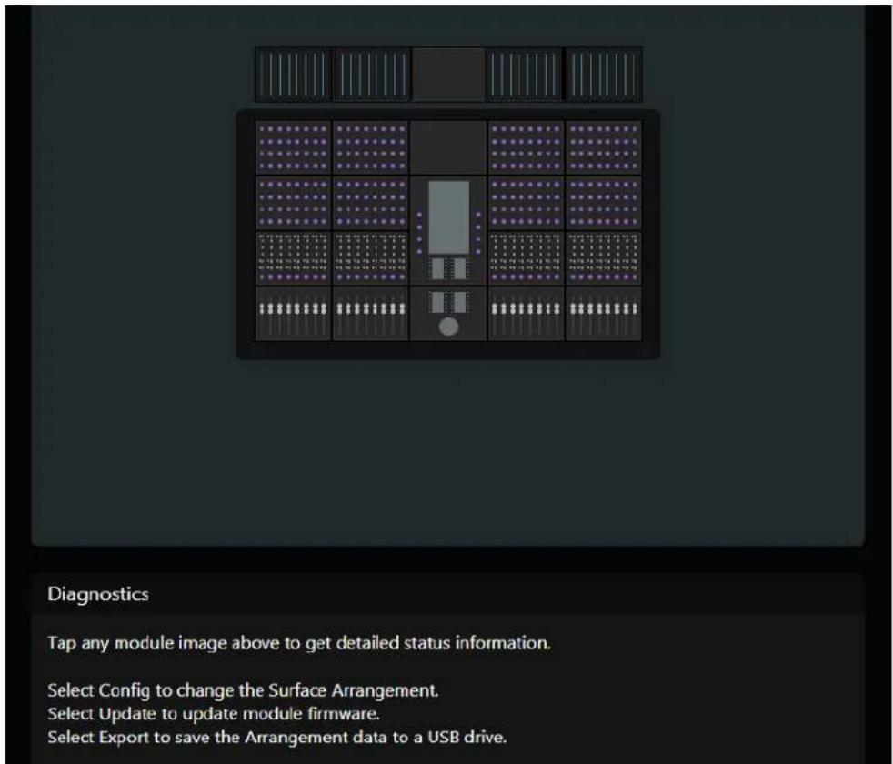Screen dimensions: 893x764
Task: Click 'Tap any module image above' text
Action: point(299,643)
